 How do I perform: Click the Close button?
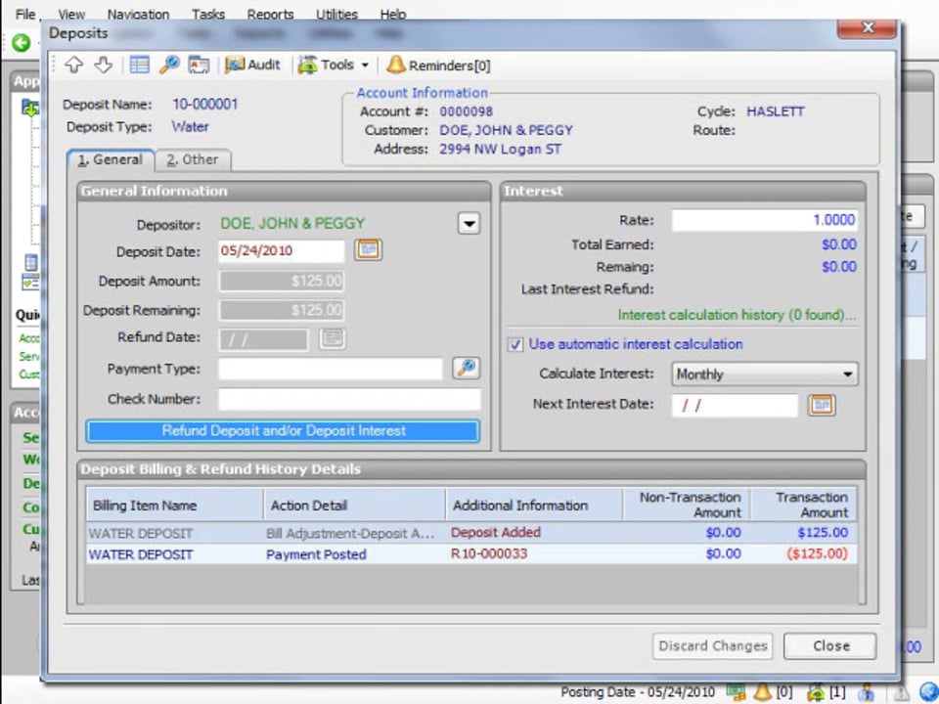click(x=830, y=646)
